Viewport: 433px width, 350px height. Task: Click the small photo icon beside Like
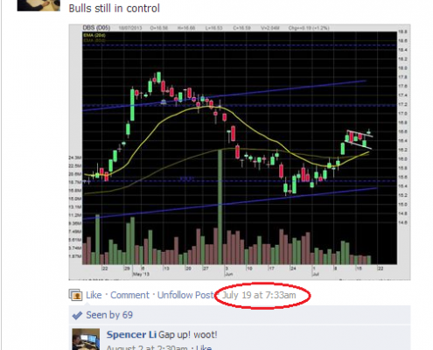click(x=75, y=295)
